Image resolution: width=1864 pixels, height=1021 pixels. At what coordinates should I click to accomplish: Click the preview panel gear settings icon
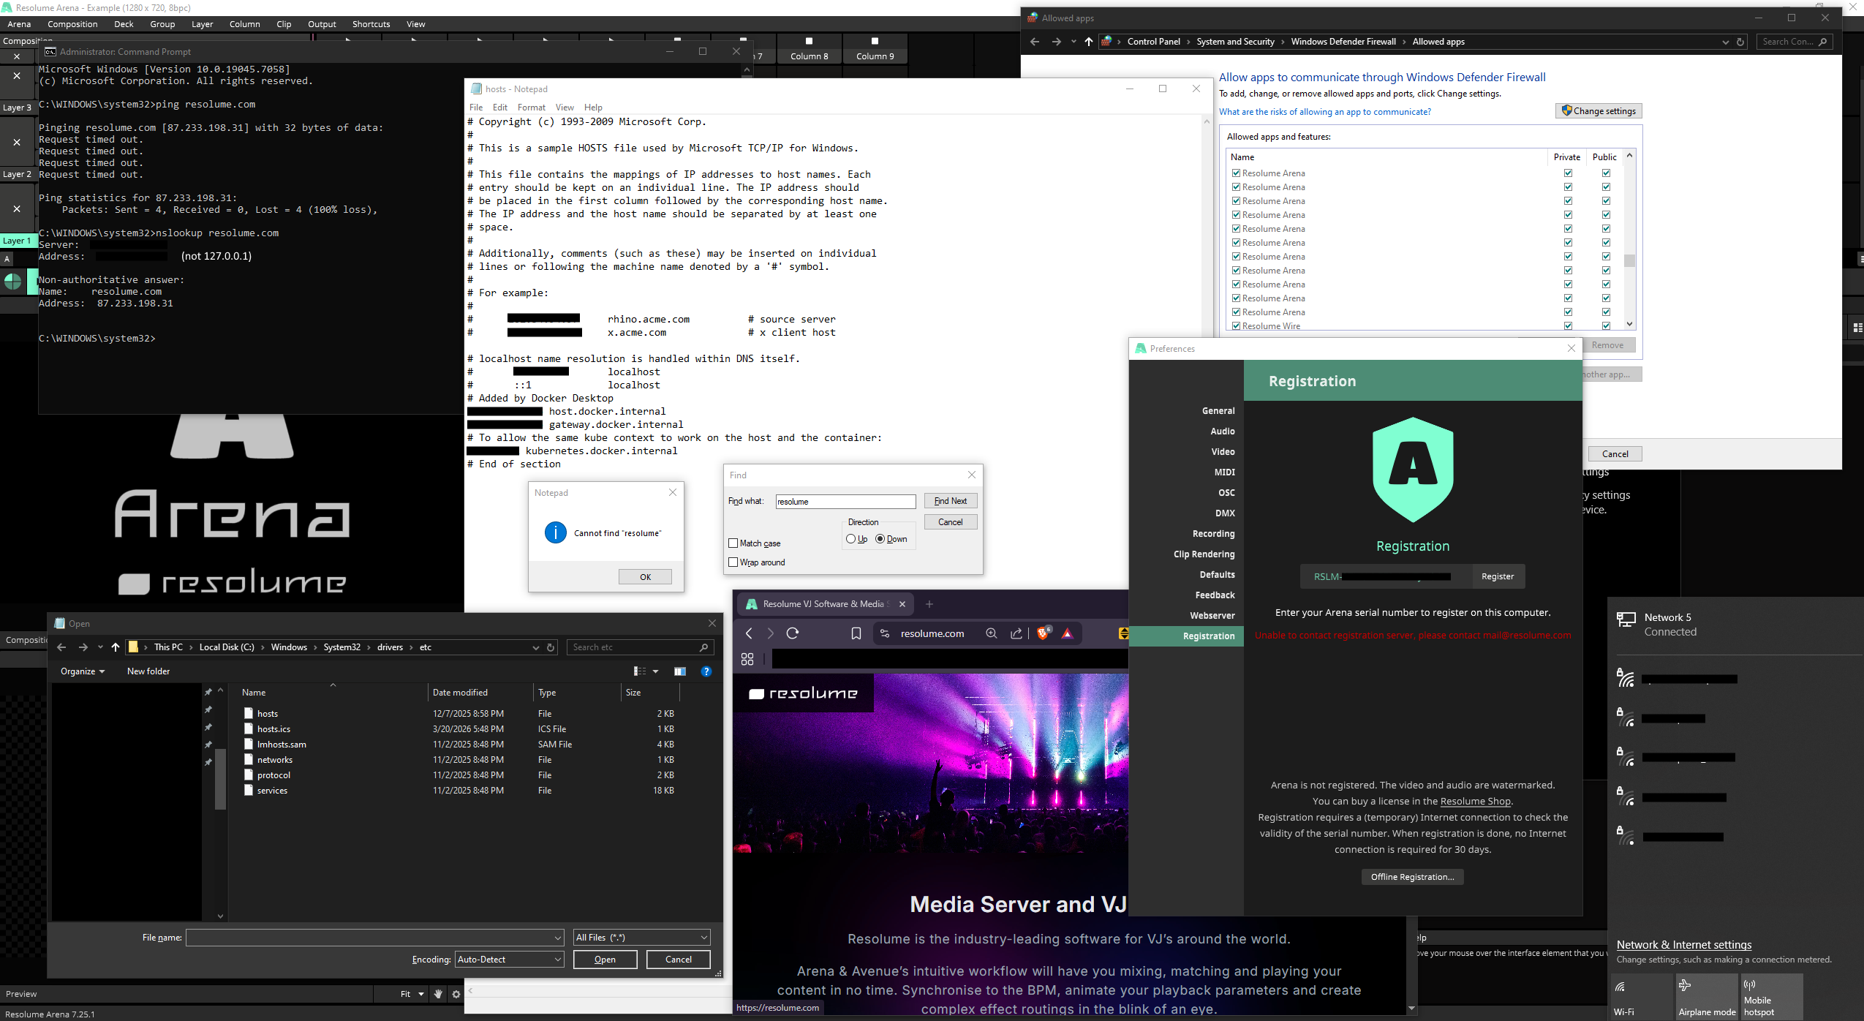coord(456,994)
